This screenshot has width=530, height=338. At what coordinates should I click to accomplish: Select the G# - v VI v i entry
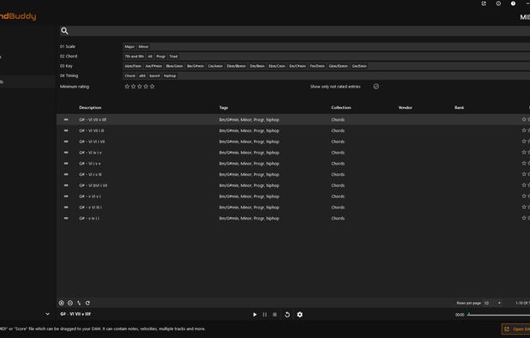click(90, 196)
